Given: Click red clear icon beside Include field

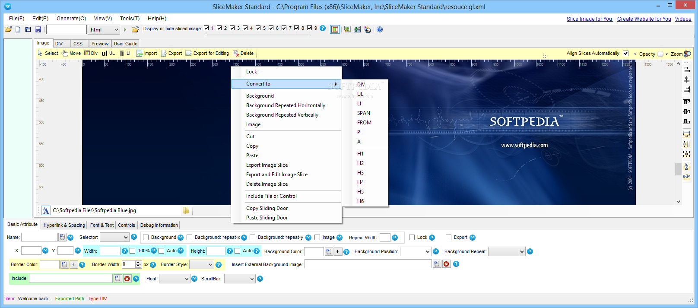Looking at the screenshot, I should click(127, 279).
